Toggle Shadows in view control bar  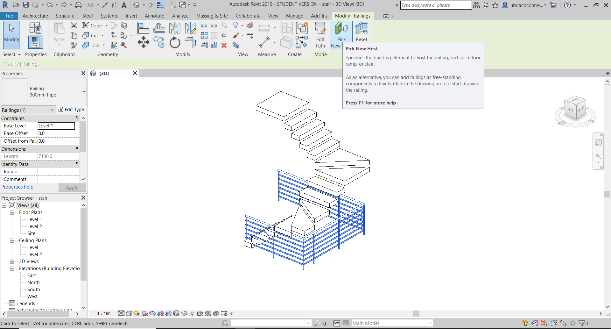tap(145, 313)
